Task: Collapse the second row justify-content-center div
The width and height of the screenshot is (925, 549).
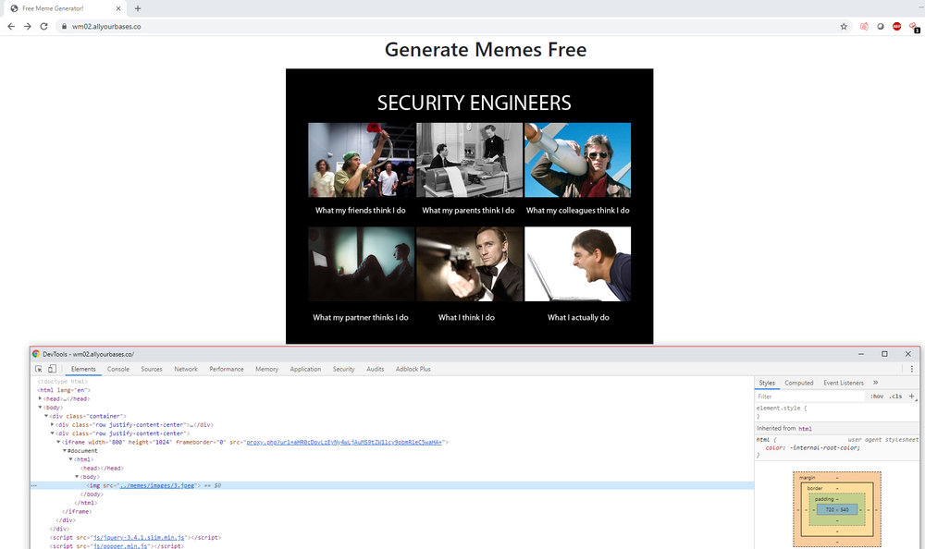Action: click(x=52, y=433)
